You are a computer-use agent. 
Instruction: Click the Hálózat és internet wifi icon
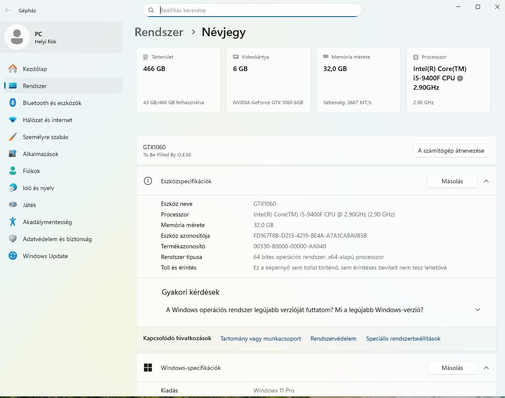pos(13,120)
